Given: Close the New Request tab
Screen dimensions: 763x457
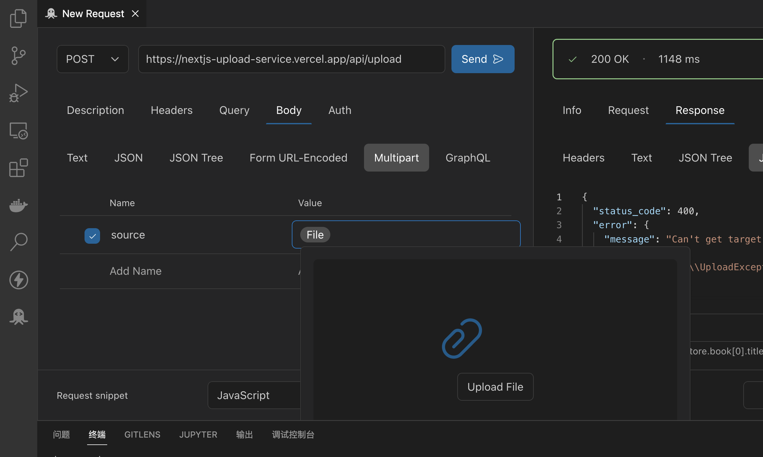Looking at the screenshot, I should [x=135, y=14].
